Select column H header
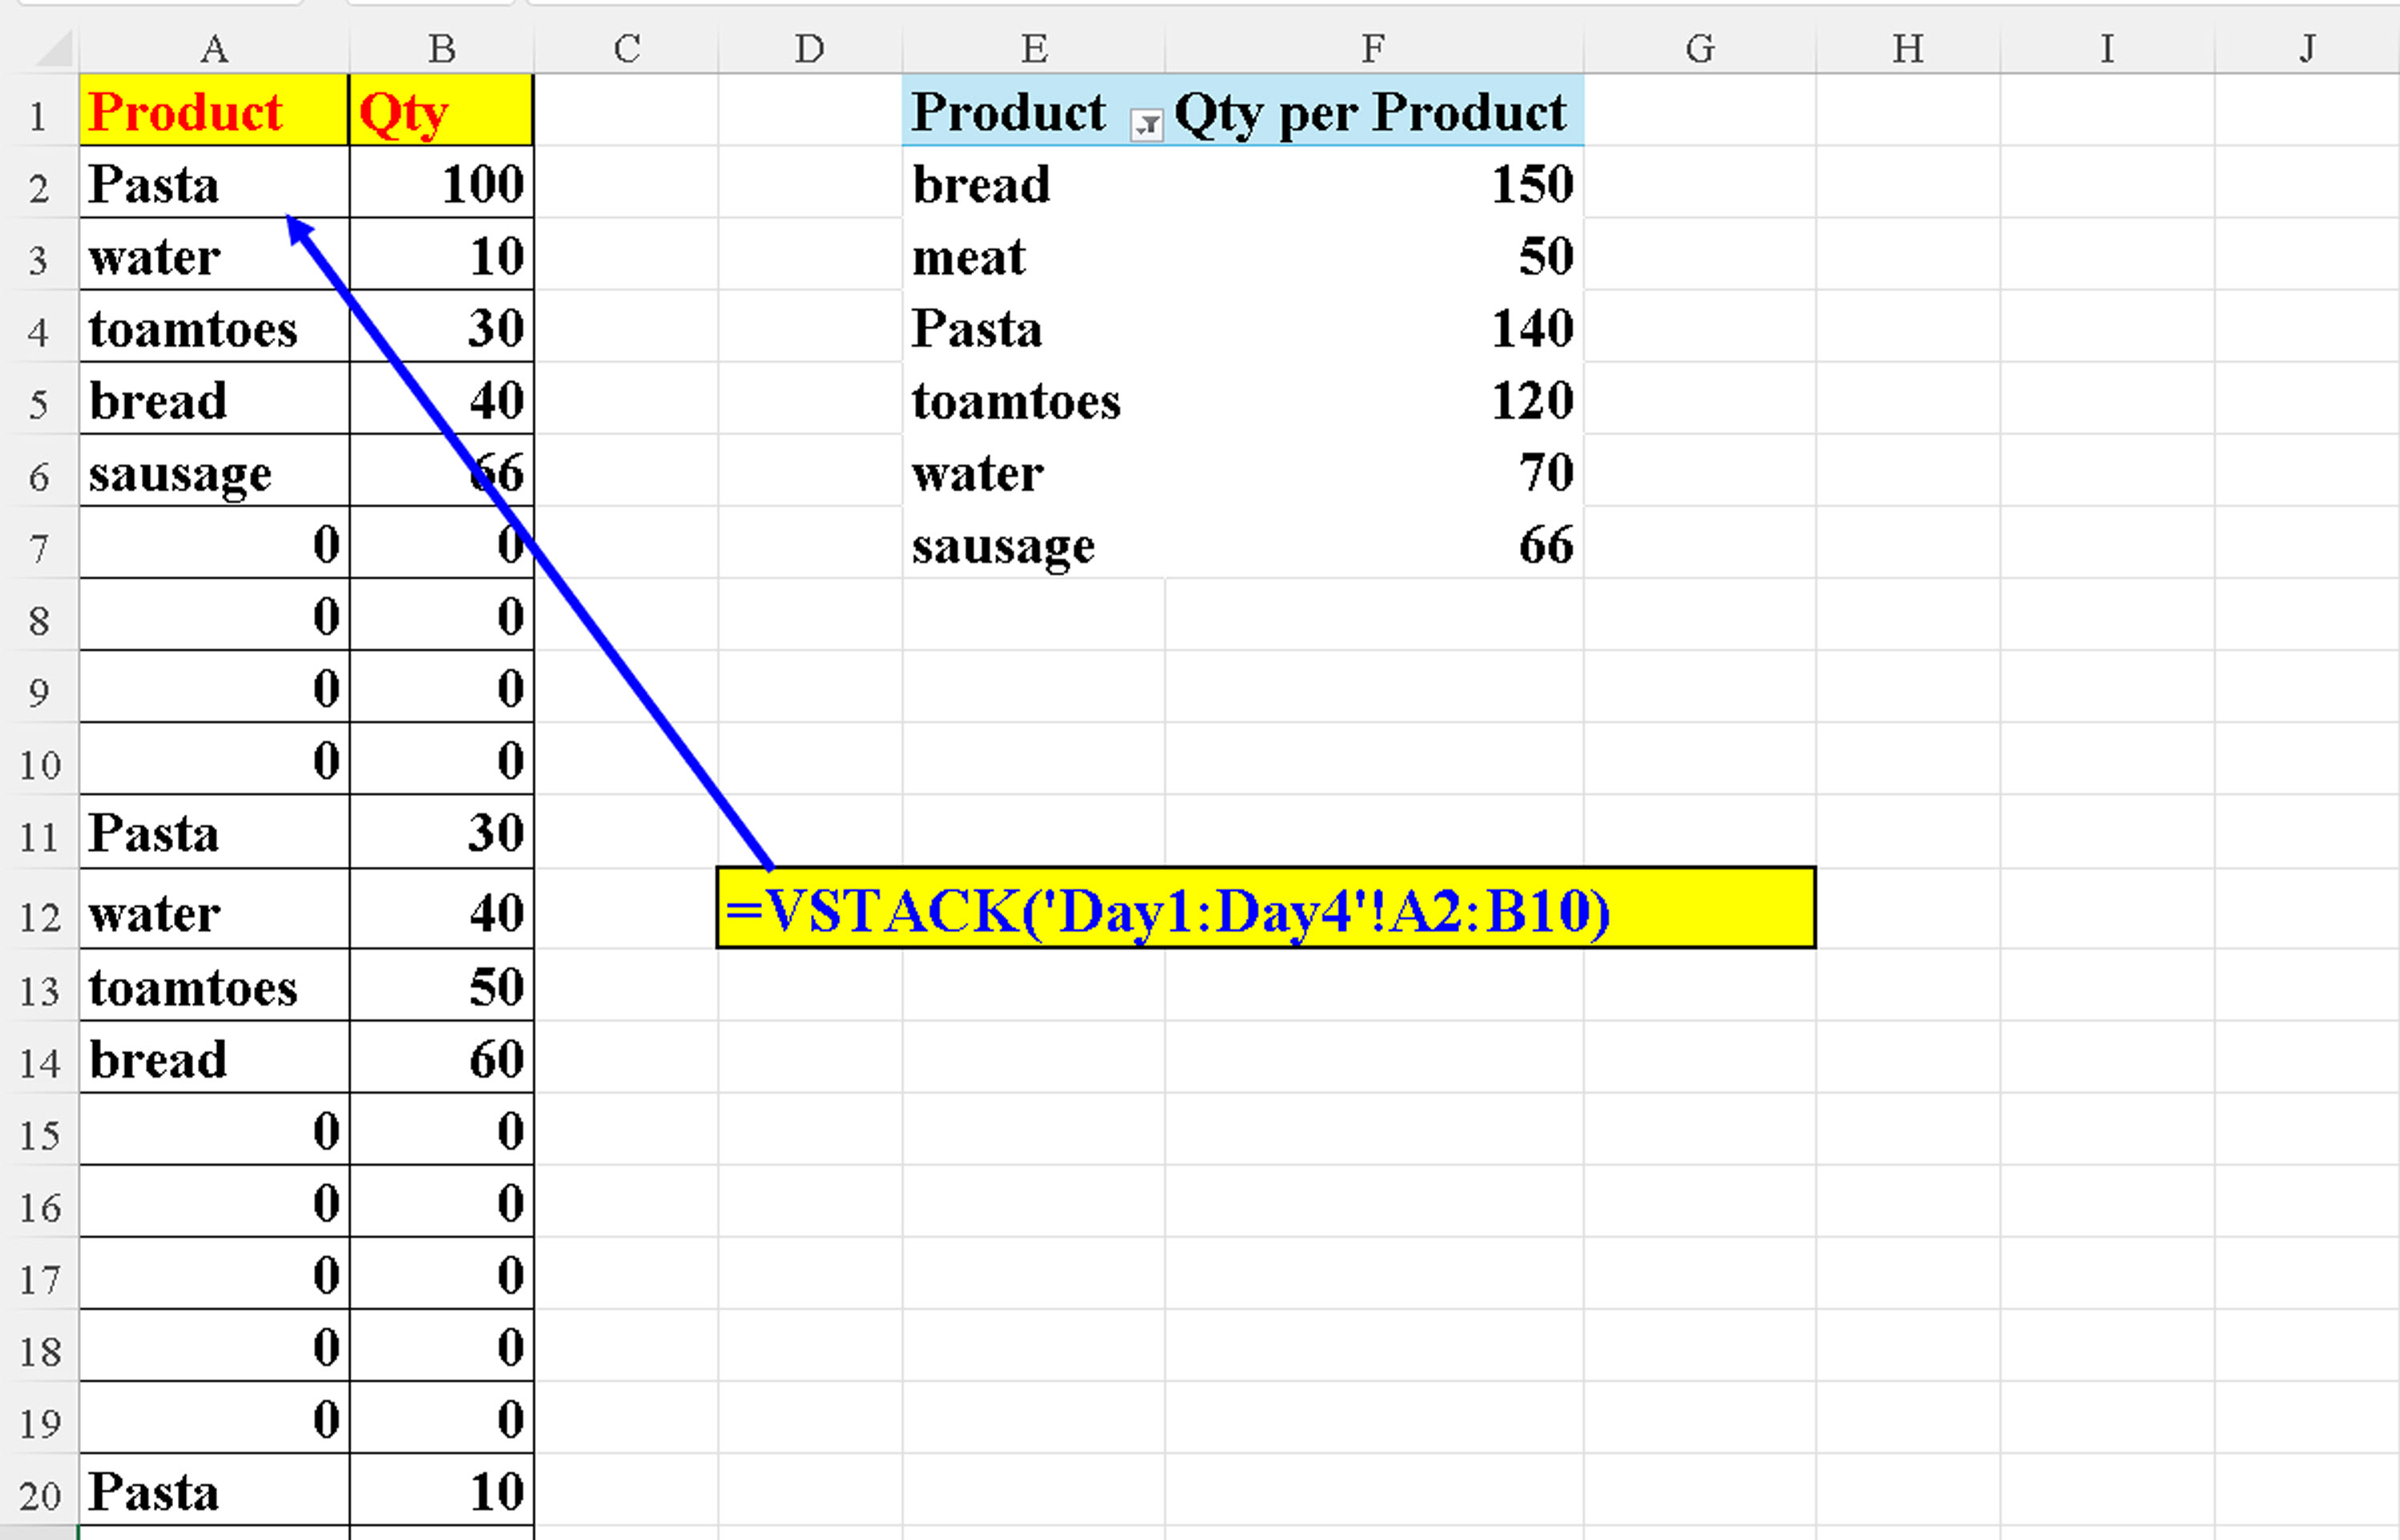 pos(1908,48)
